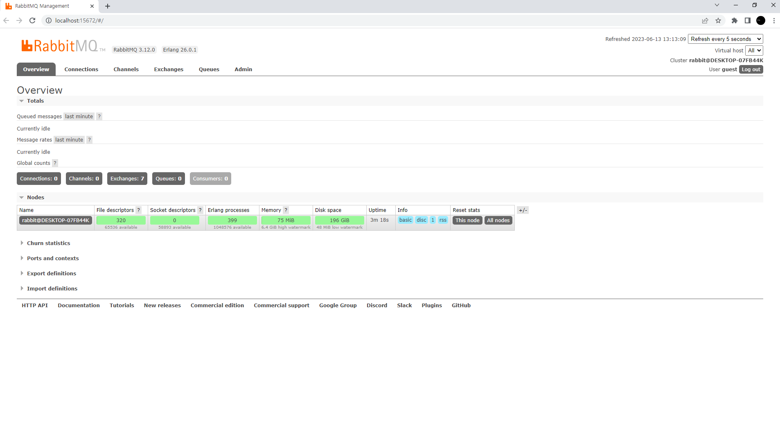This screenshot has width=780, height=423.
Task: Open GitHub footer link
Action: [x=461, y=306]
